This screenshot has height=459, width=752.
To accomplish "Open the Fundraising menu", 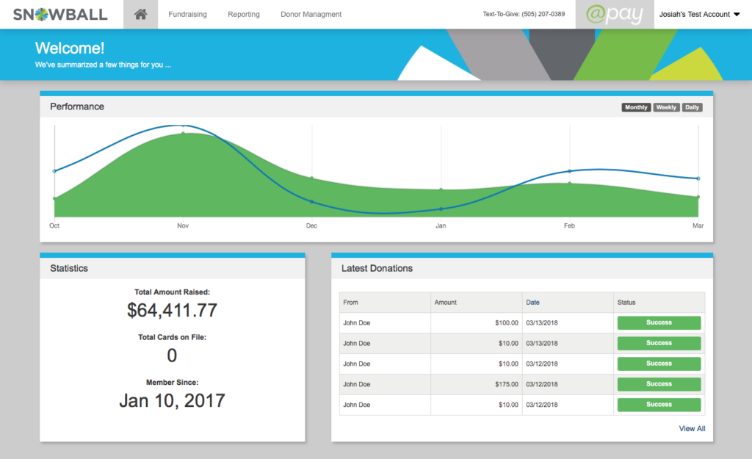I will click(x=187, y=15).
